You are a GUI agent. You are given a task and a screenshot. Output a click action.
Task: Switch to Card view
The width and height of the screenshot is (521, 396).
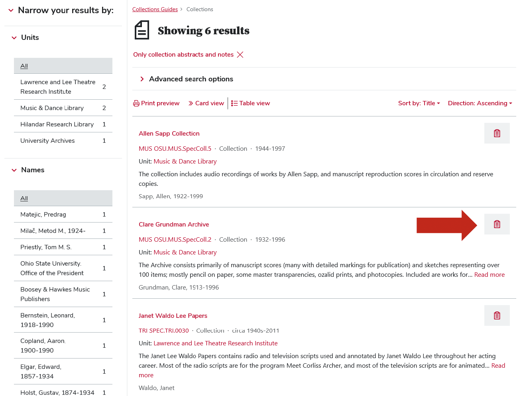206,103
